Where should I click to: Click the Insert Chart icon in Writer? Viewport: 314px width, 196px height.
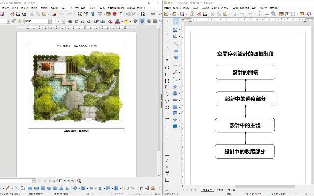pyautogui.click(x=114, y=14)
